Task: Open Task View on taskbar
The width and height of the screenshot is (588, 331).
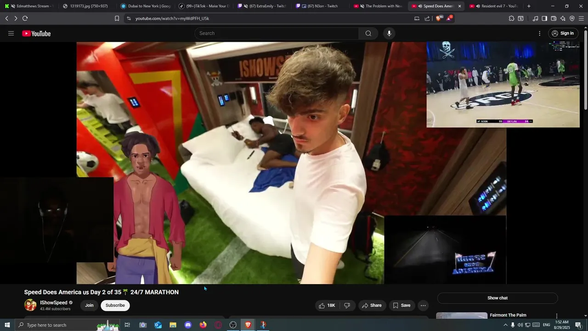Action: pyautogui.click(x=127, y=325)
